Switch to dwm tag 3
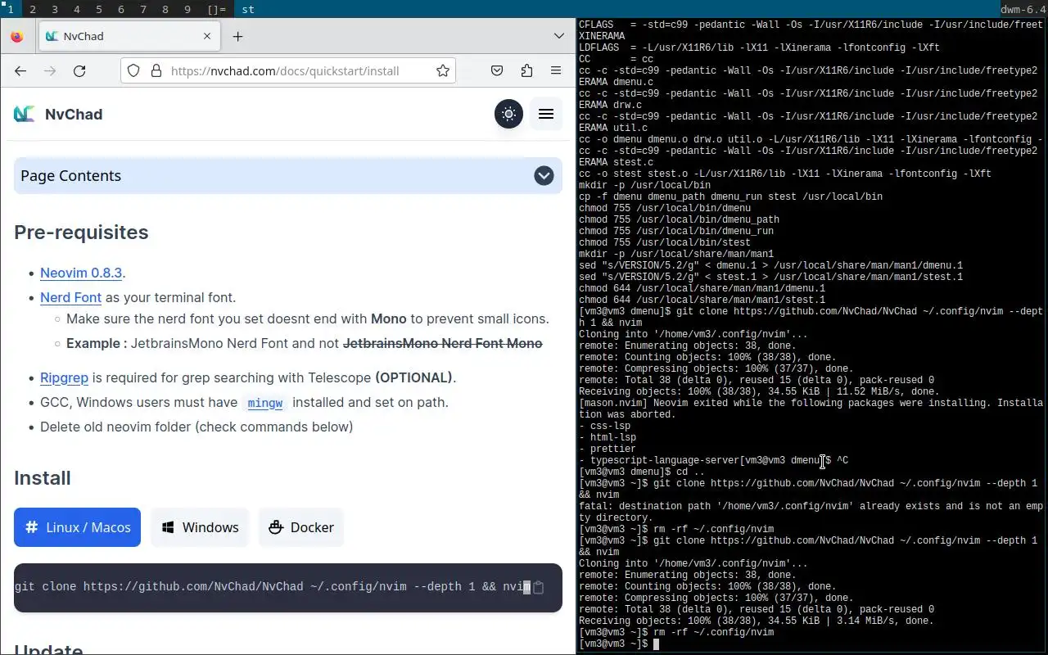The image size is (1048, 655). click(x=55, y=10)
